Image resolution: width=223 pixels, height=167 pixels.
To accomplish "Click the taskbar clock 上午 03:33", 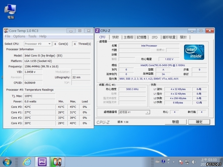I will (x=209, y=160).
